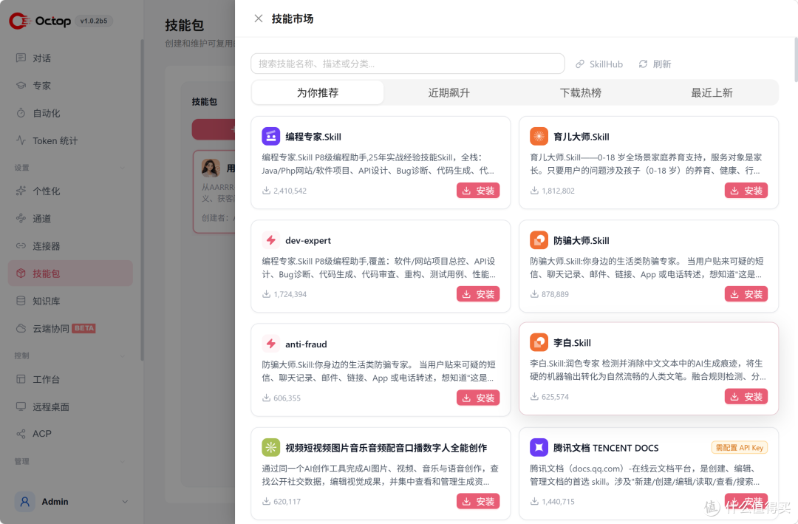This screenshot has height=524, width=798.
Task: Click the 1,724,394 download count
Action: (x=284, y=294)
